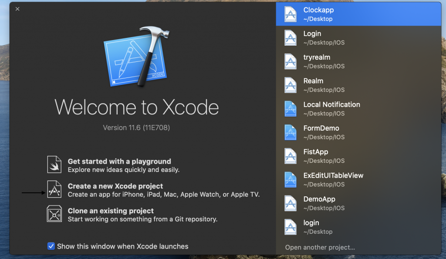
Task: Select the Clockapp recent project name
Action: point(318,10)
